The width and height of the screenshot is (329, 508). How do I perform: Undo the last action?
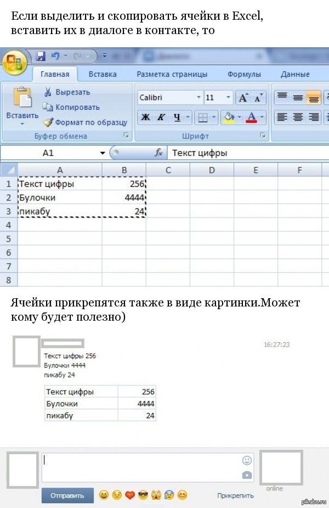55,56
